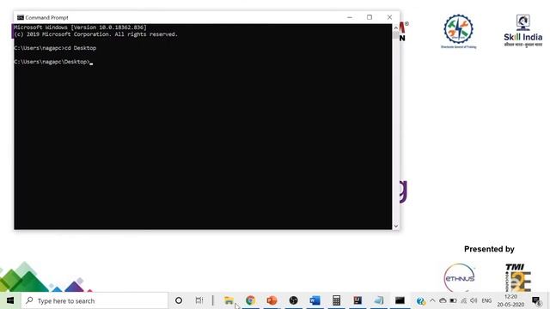Show hidden system tray icons
Screen dimensions: 550x309
tap(432, 300)
